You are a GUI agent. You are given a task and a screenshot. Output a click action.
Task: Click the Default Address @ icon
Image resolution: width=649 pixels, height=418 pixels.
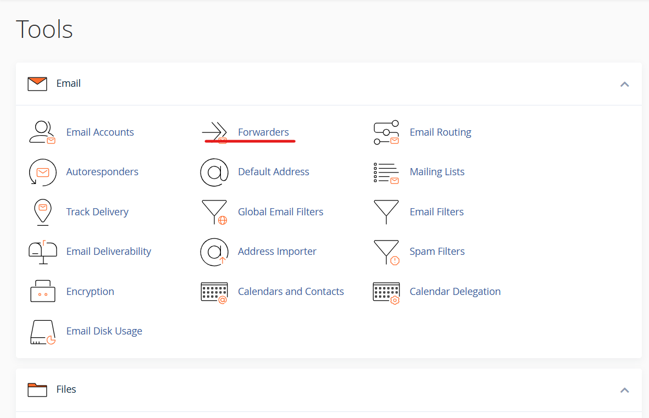pyautogui.click(x=214, y=172)
